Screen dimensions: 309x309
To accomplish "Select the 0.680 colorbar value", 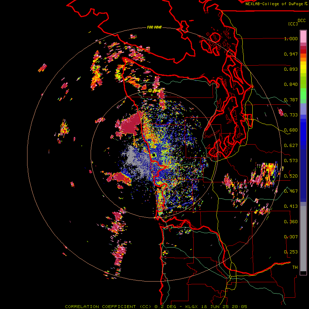I will (x=291, y=130).
